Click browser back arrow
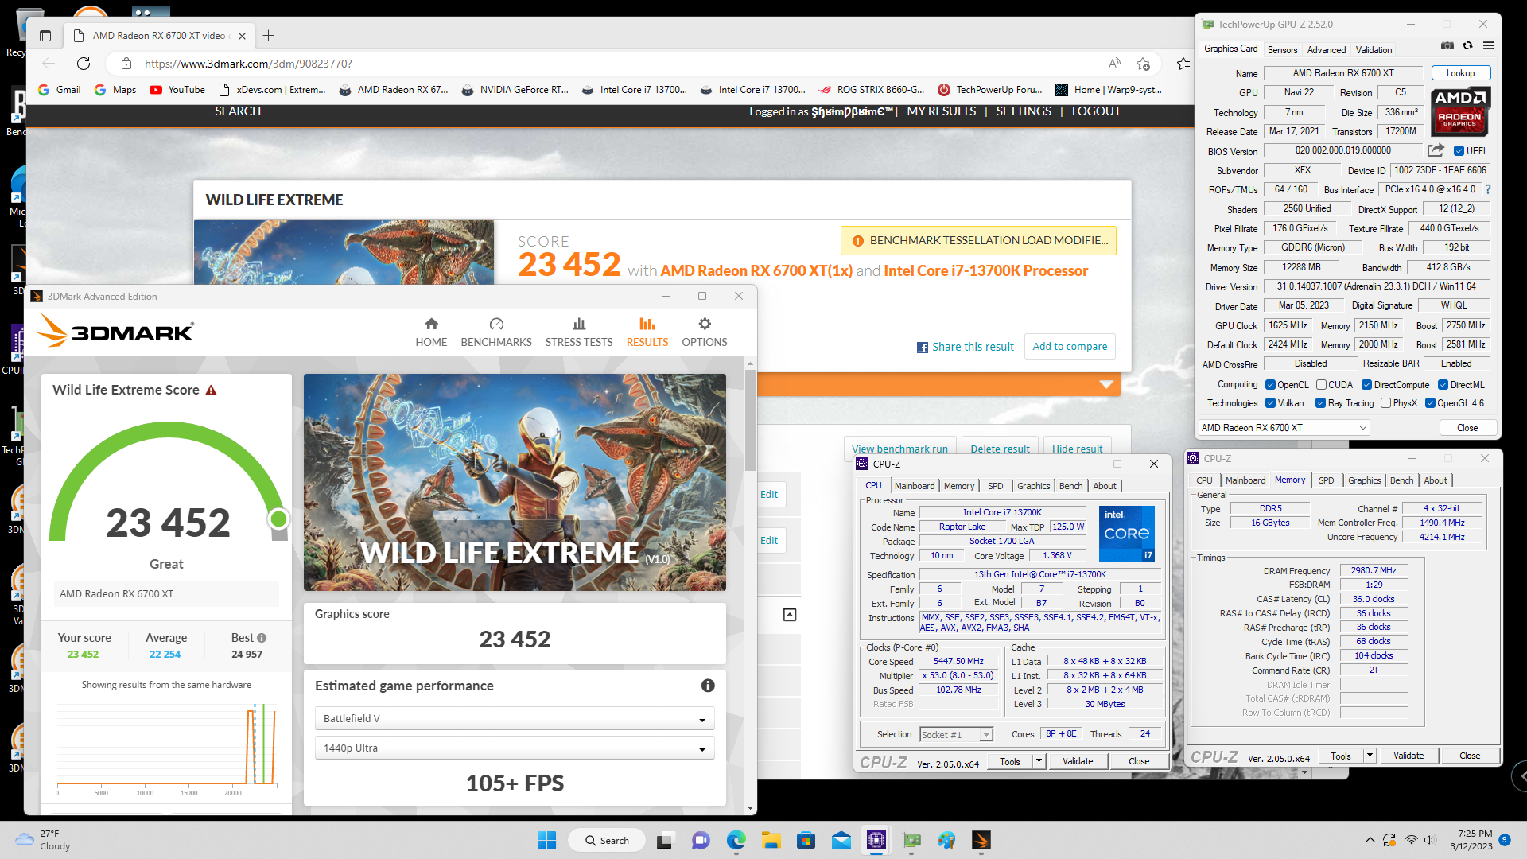This screenshot has height=859, width=1527. pyautogui.click(x=49, y=64)
